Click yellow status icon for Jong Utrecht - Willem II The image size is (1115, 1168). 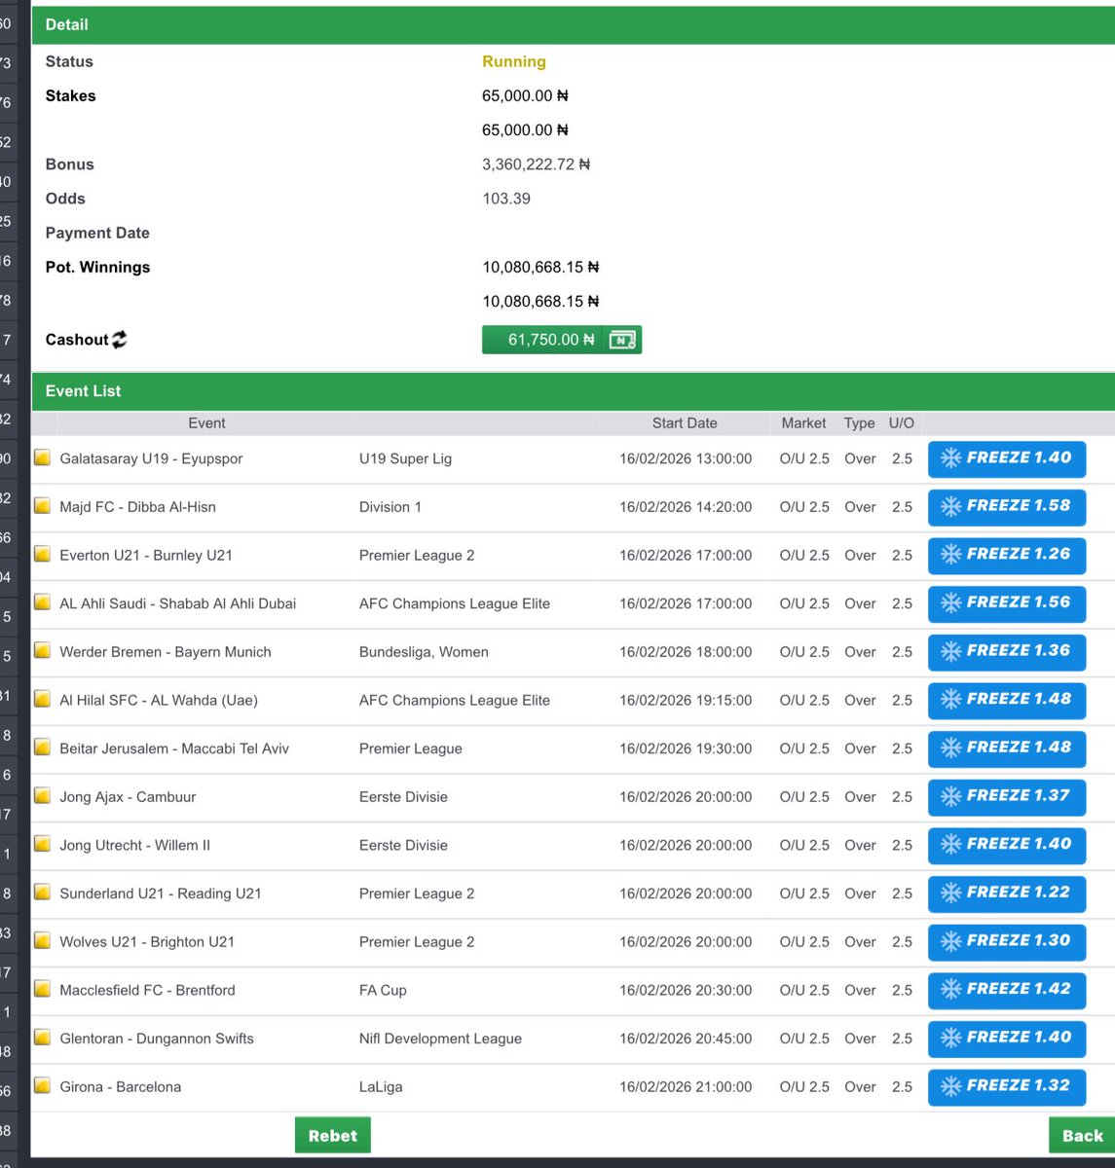[x=43, y=844]
